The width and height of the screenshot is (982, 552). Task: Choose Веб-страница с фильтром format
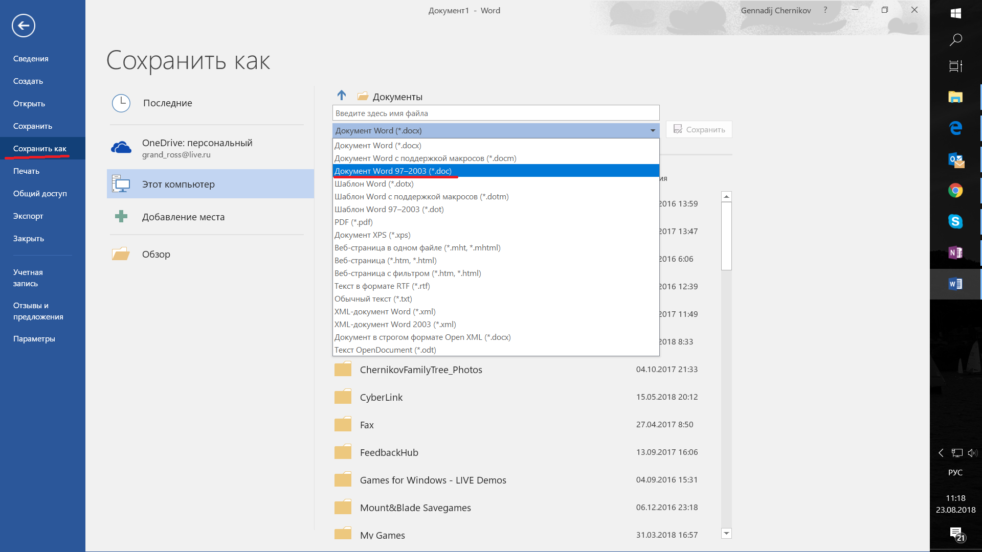(x=496, y=273)
